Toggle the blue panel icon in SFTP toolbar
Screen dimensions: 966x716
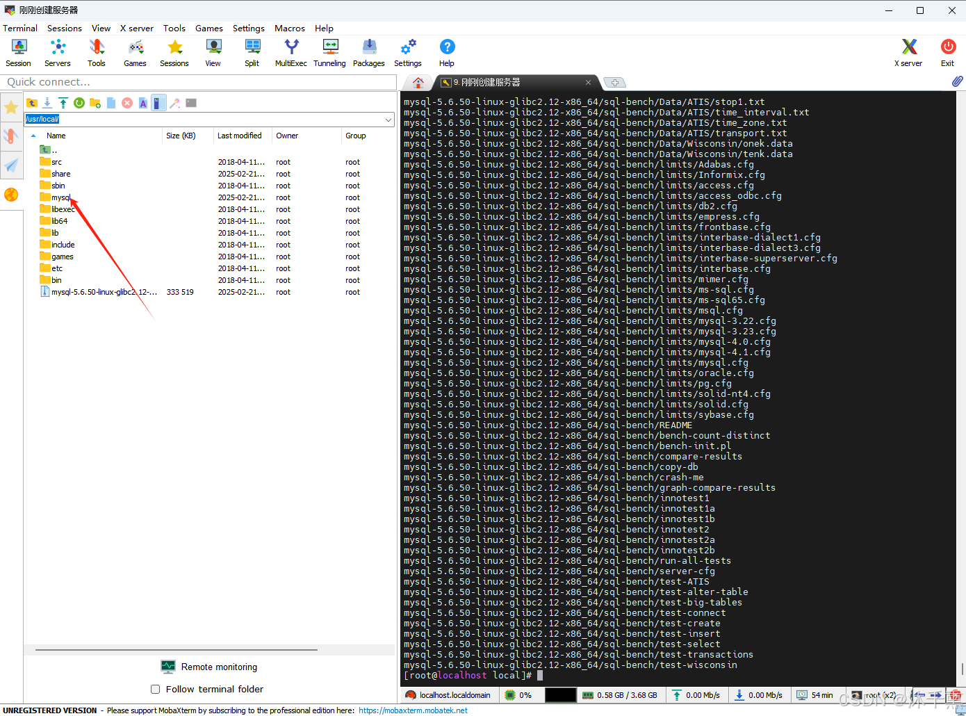(158, 103)
